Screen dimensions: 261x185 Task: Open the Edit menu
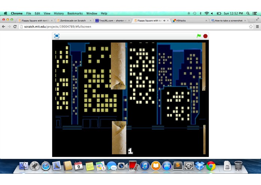click(x=37, y=13)
